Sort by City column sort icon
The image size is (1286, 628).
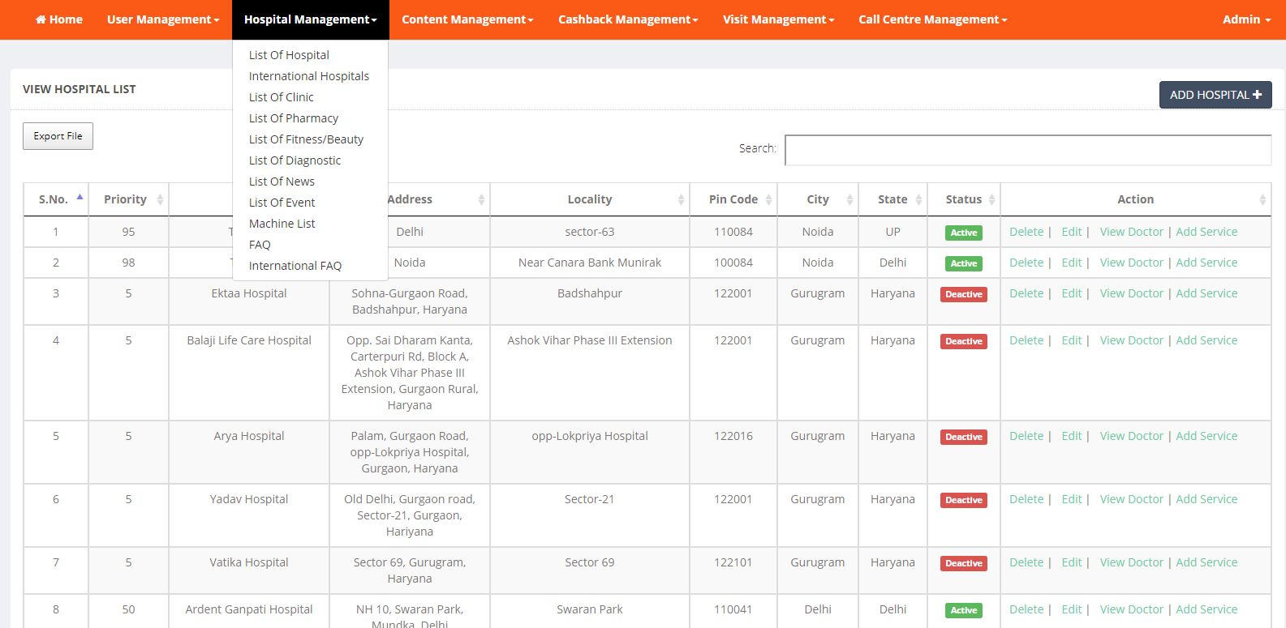[x=849, y=199]
